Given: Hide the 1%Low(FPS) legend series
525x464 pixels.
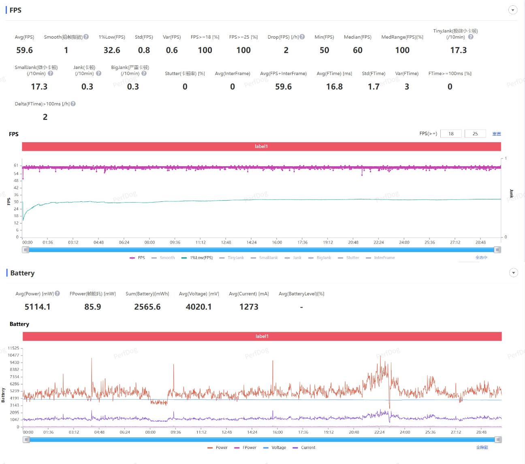Looking at the screenshot, I should (197, 258).
